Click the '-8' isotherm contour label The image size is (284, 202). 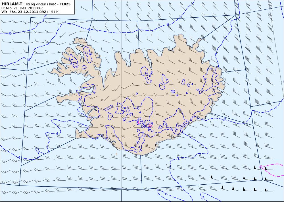click(9, 34)
